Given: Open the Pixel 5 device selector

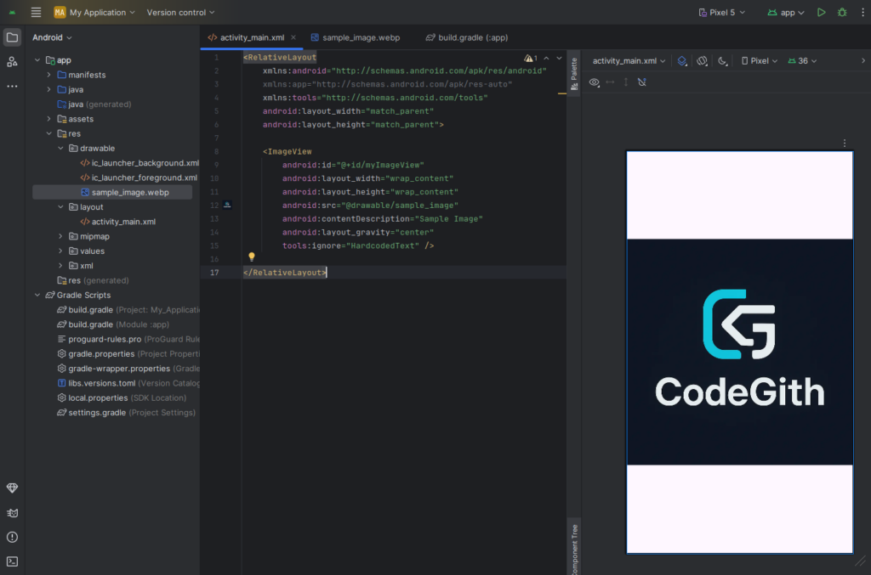Looking at the screenshot, I should 721,12.
